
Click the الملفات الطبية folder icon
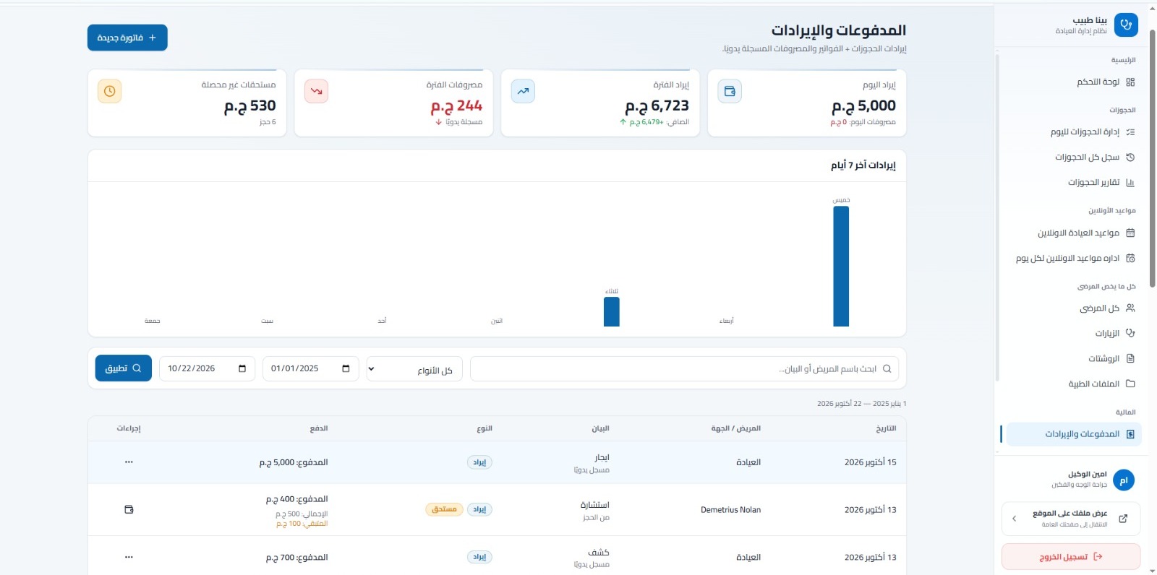[x=1130, y=384]
